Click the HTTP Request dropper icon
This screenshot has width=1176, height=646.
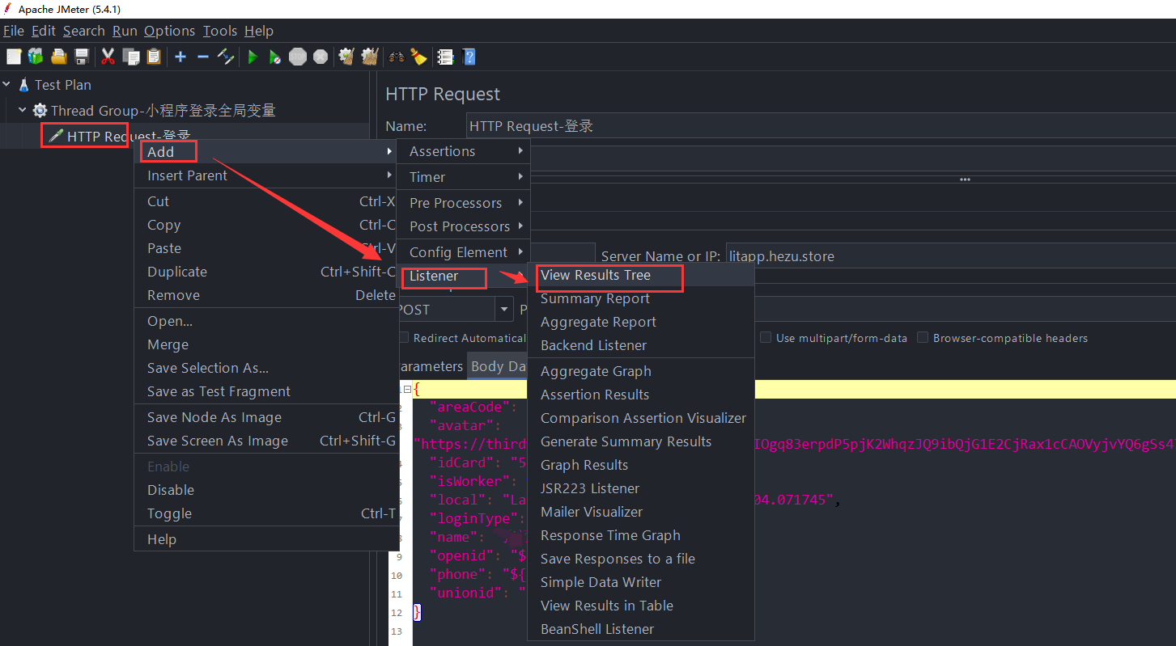point(56,136)
